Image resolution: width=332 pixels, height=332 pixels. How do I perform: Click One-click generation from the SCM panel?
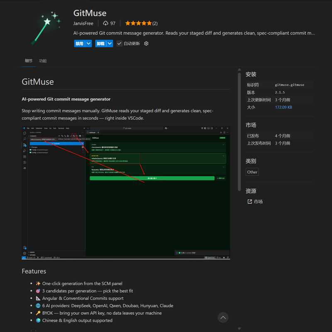[x=82, y=284]
